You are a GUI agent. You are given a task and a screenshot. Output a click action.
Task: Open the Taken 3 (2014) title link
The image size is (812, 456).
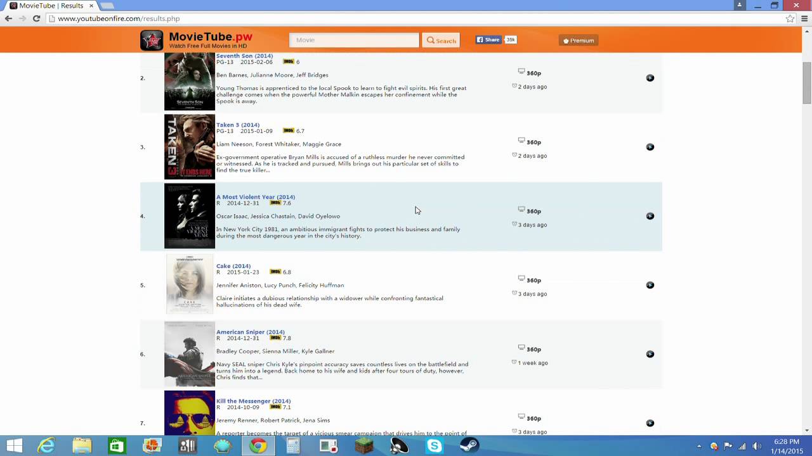click(238, 125)
